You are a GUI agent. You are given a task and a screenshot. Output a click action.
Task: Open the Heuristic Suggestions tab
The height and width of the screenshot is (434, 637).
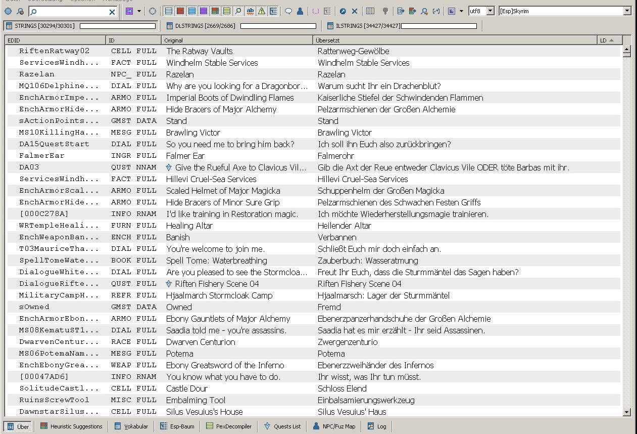[71, 426]
